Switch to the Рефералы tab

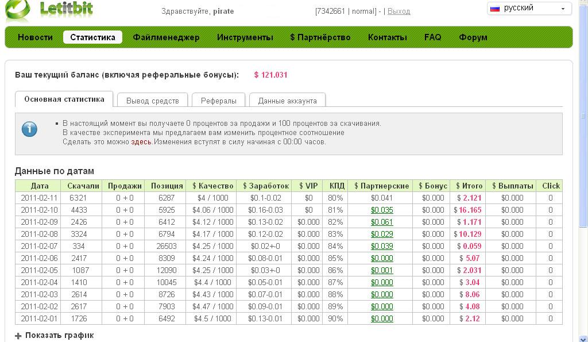coord(218,101)
